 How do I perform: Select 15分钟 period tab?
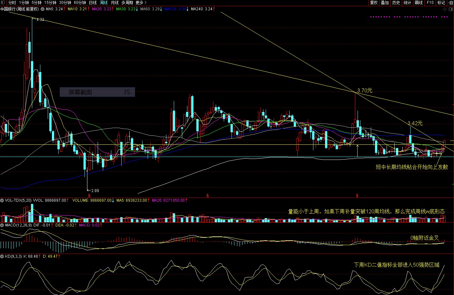coord(50,3)
